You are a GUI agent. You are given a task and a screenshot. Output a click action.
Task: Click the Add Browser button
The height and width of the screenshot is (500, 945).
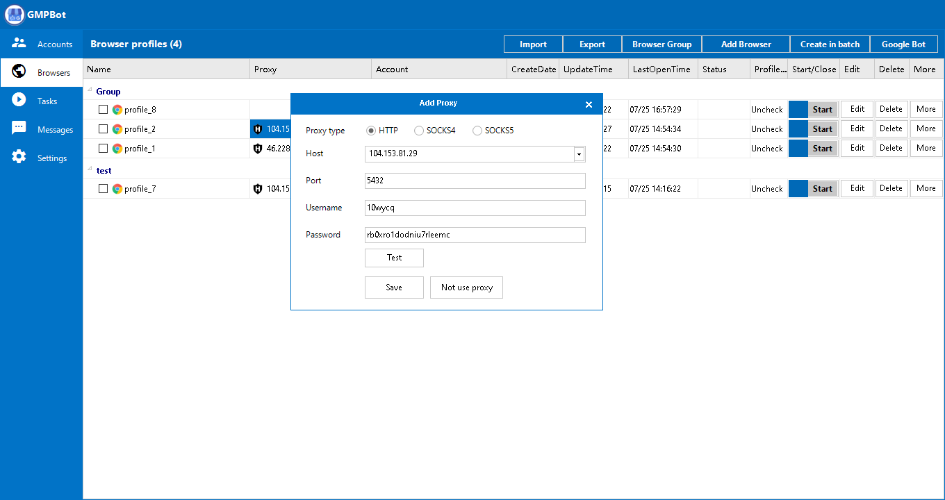[x=746, y=44]
